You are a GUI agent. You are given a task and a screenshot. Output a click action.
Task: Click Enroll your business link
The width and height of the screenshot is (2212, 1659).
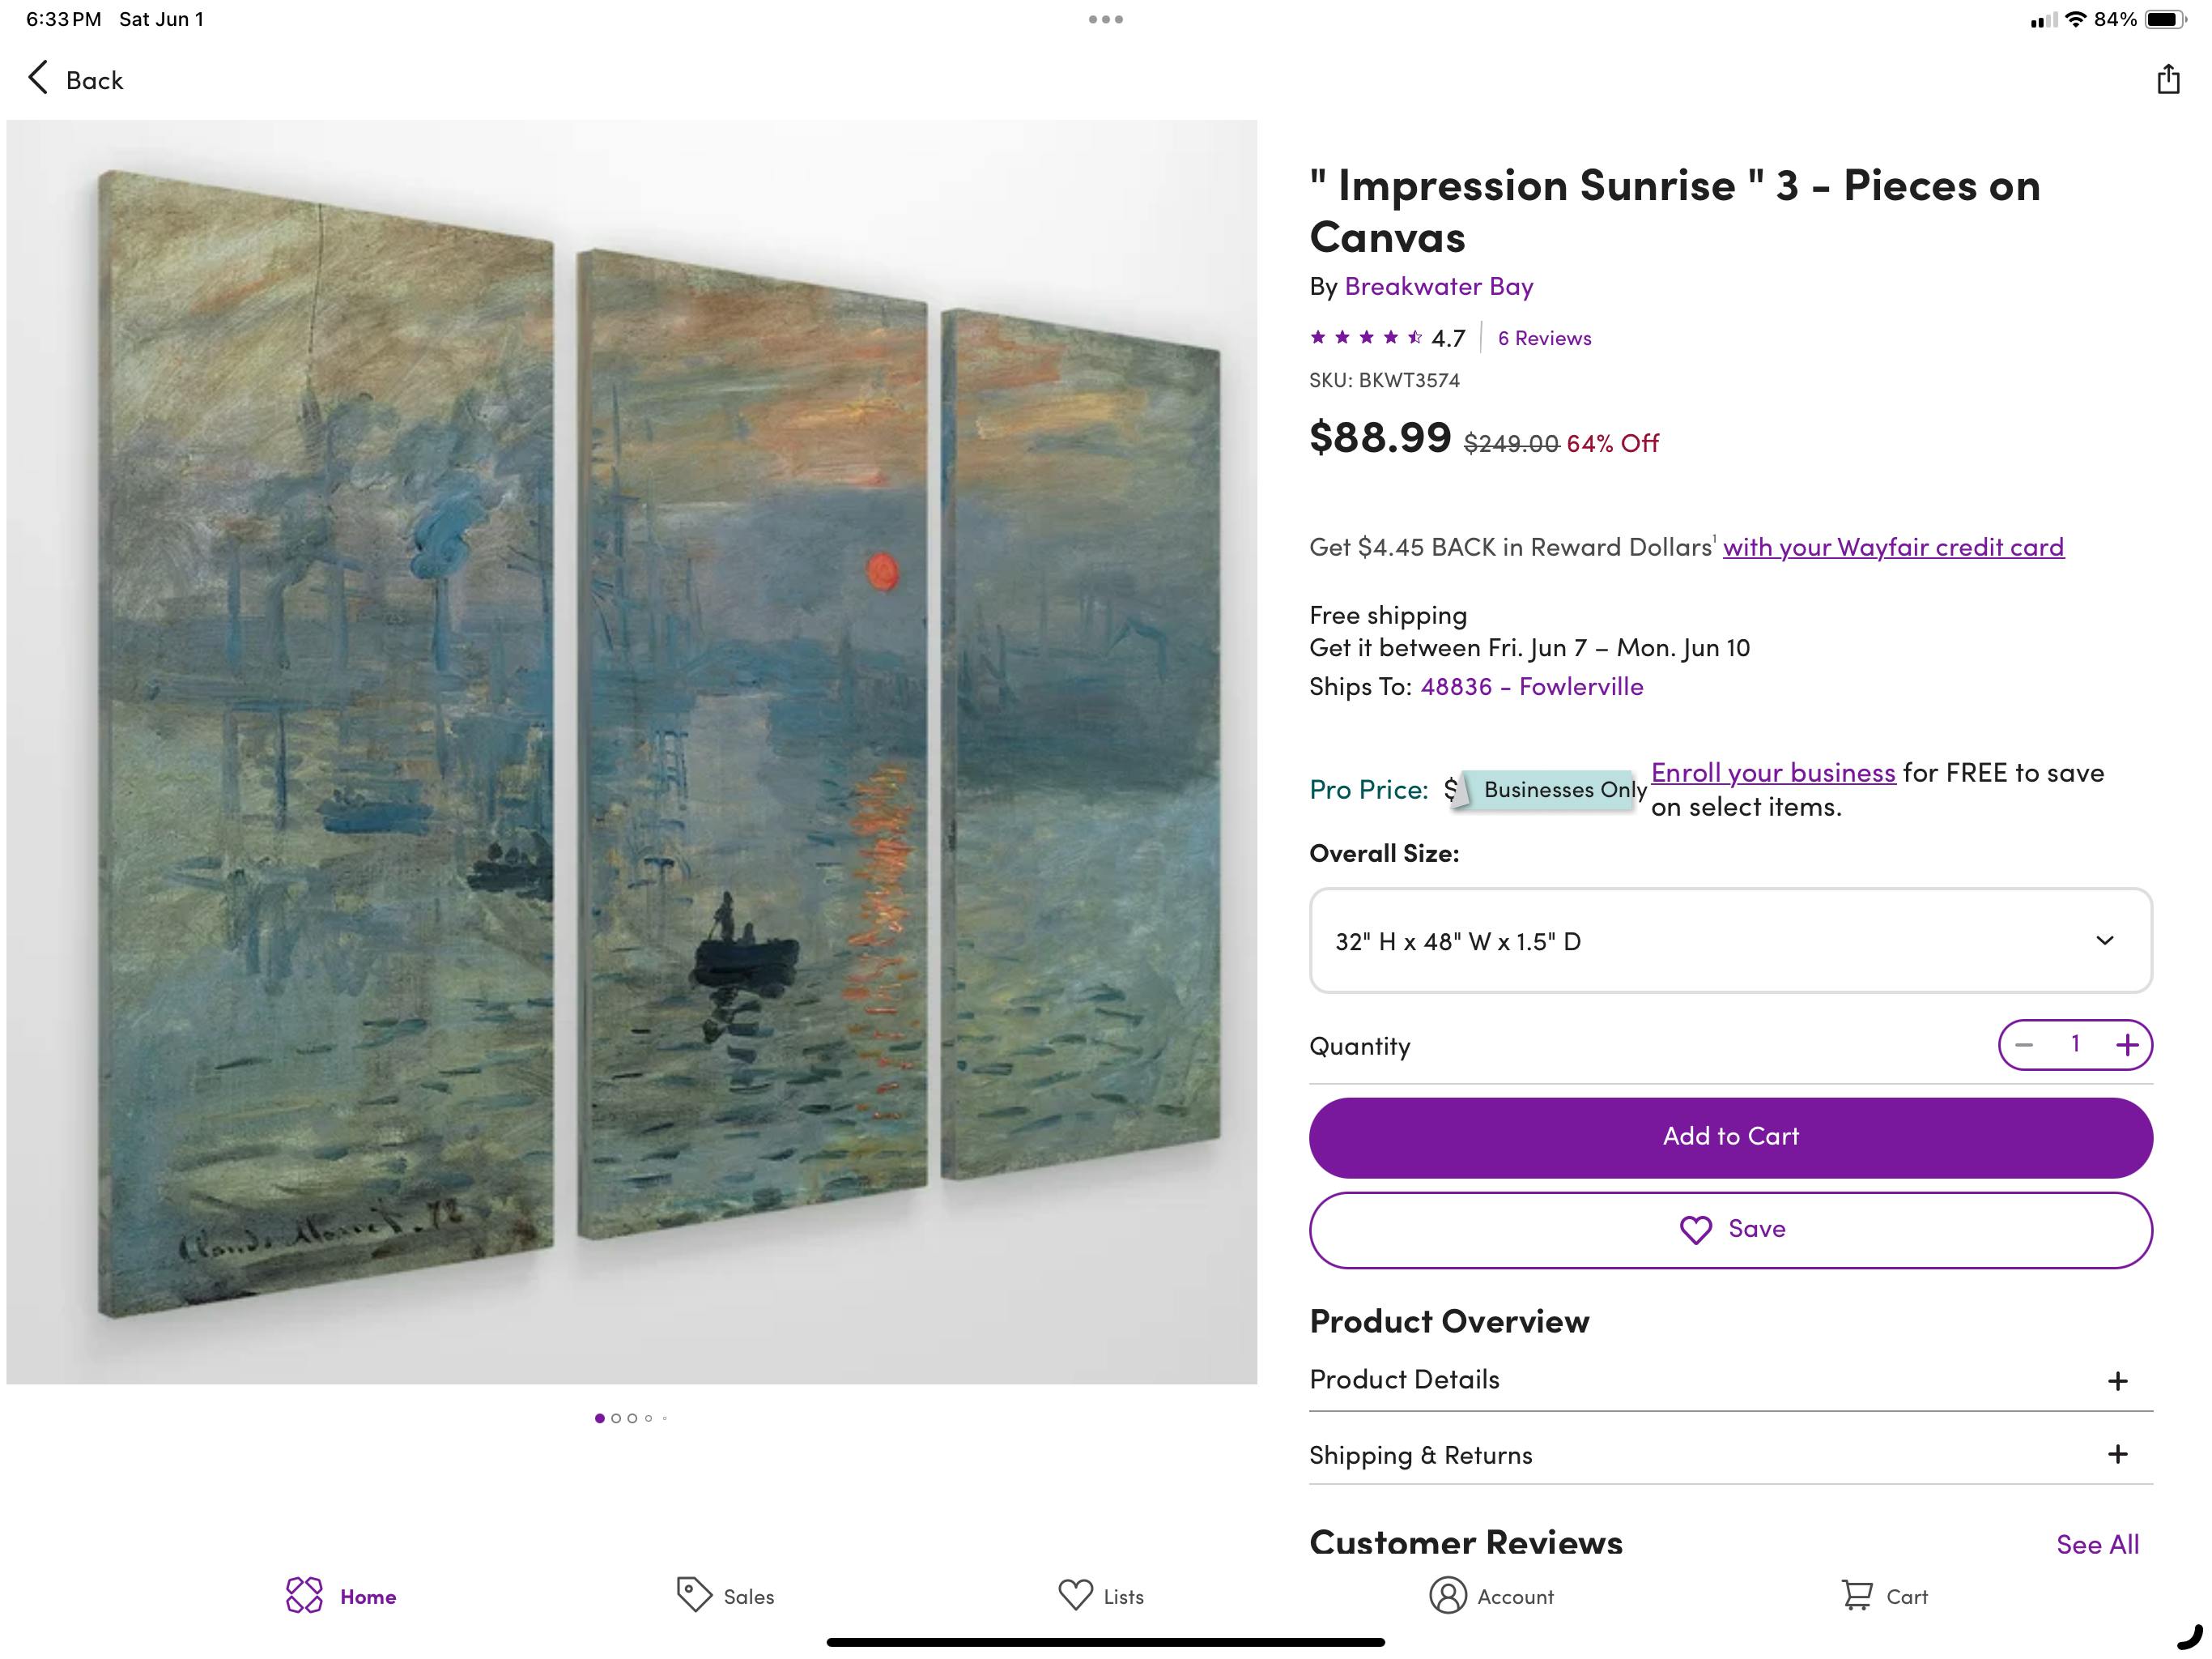click(x=1772, y=773)
